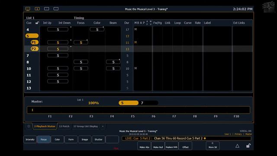Viewport: 277px width, 156px height.
Task: Select the Form parameter button
Action: pos(71,140)
